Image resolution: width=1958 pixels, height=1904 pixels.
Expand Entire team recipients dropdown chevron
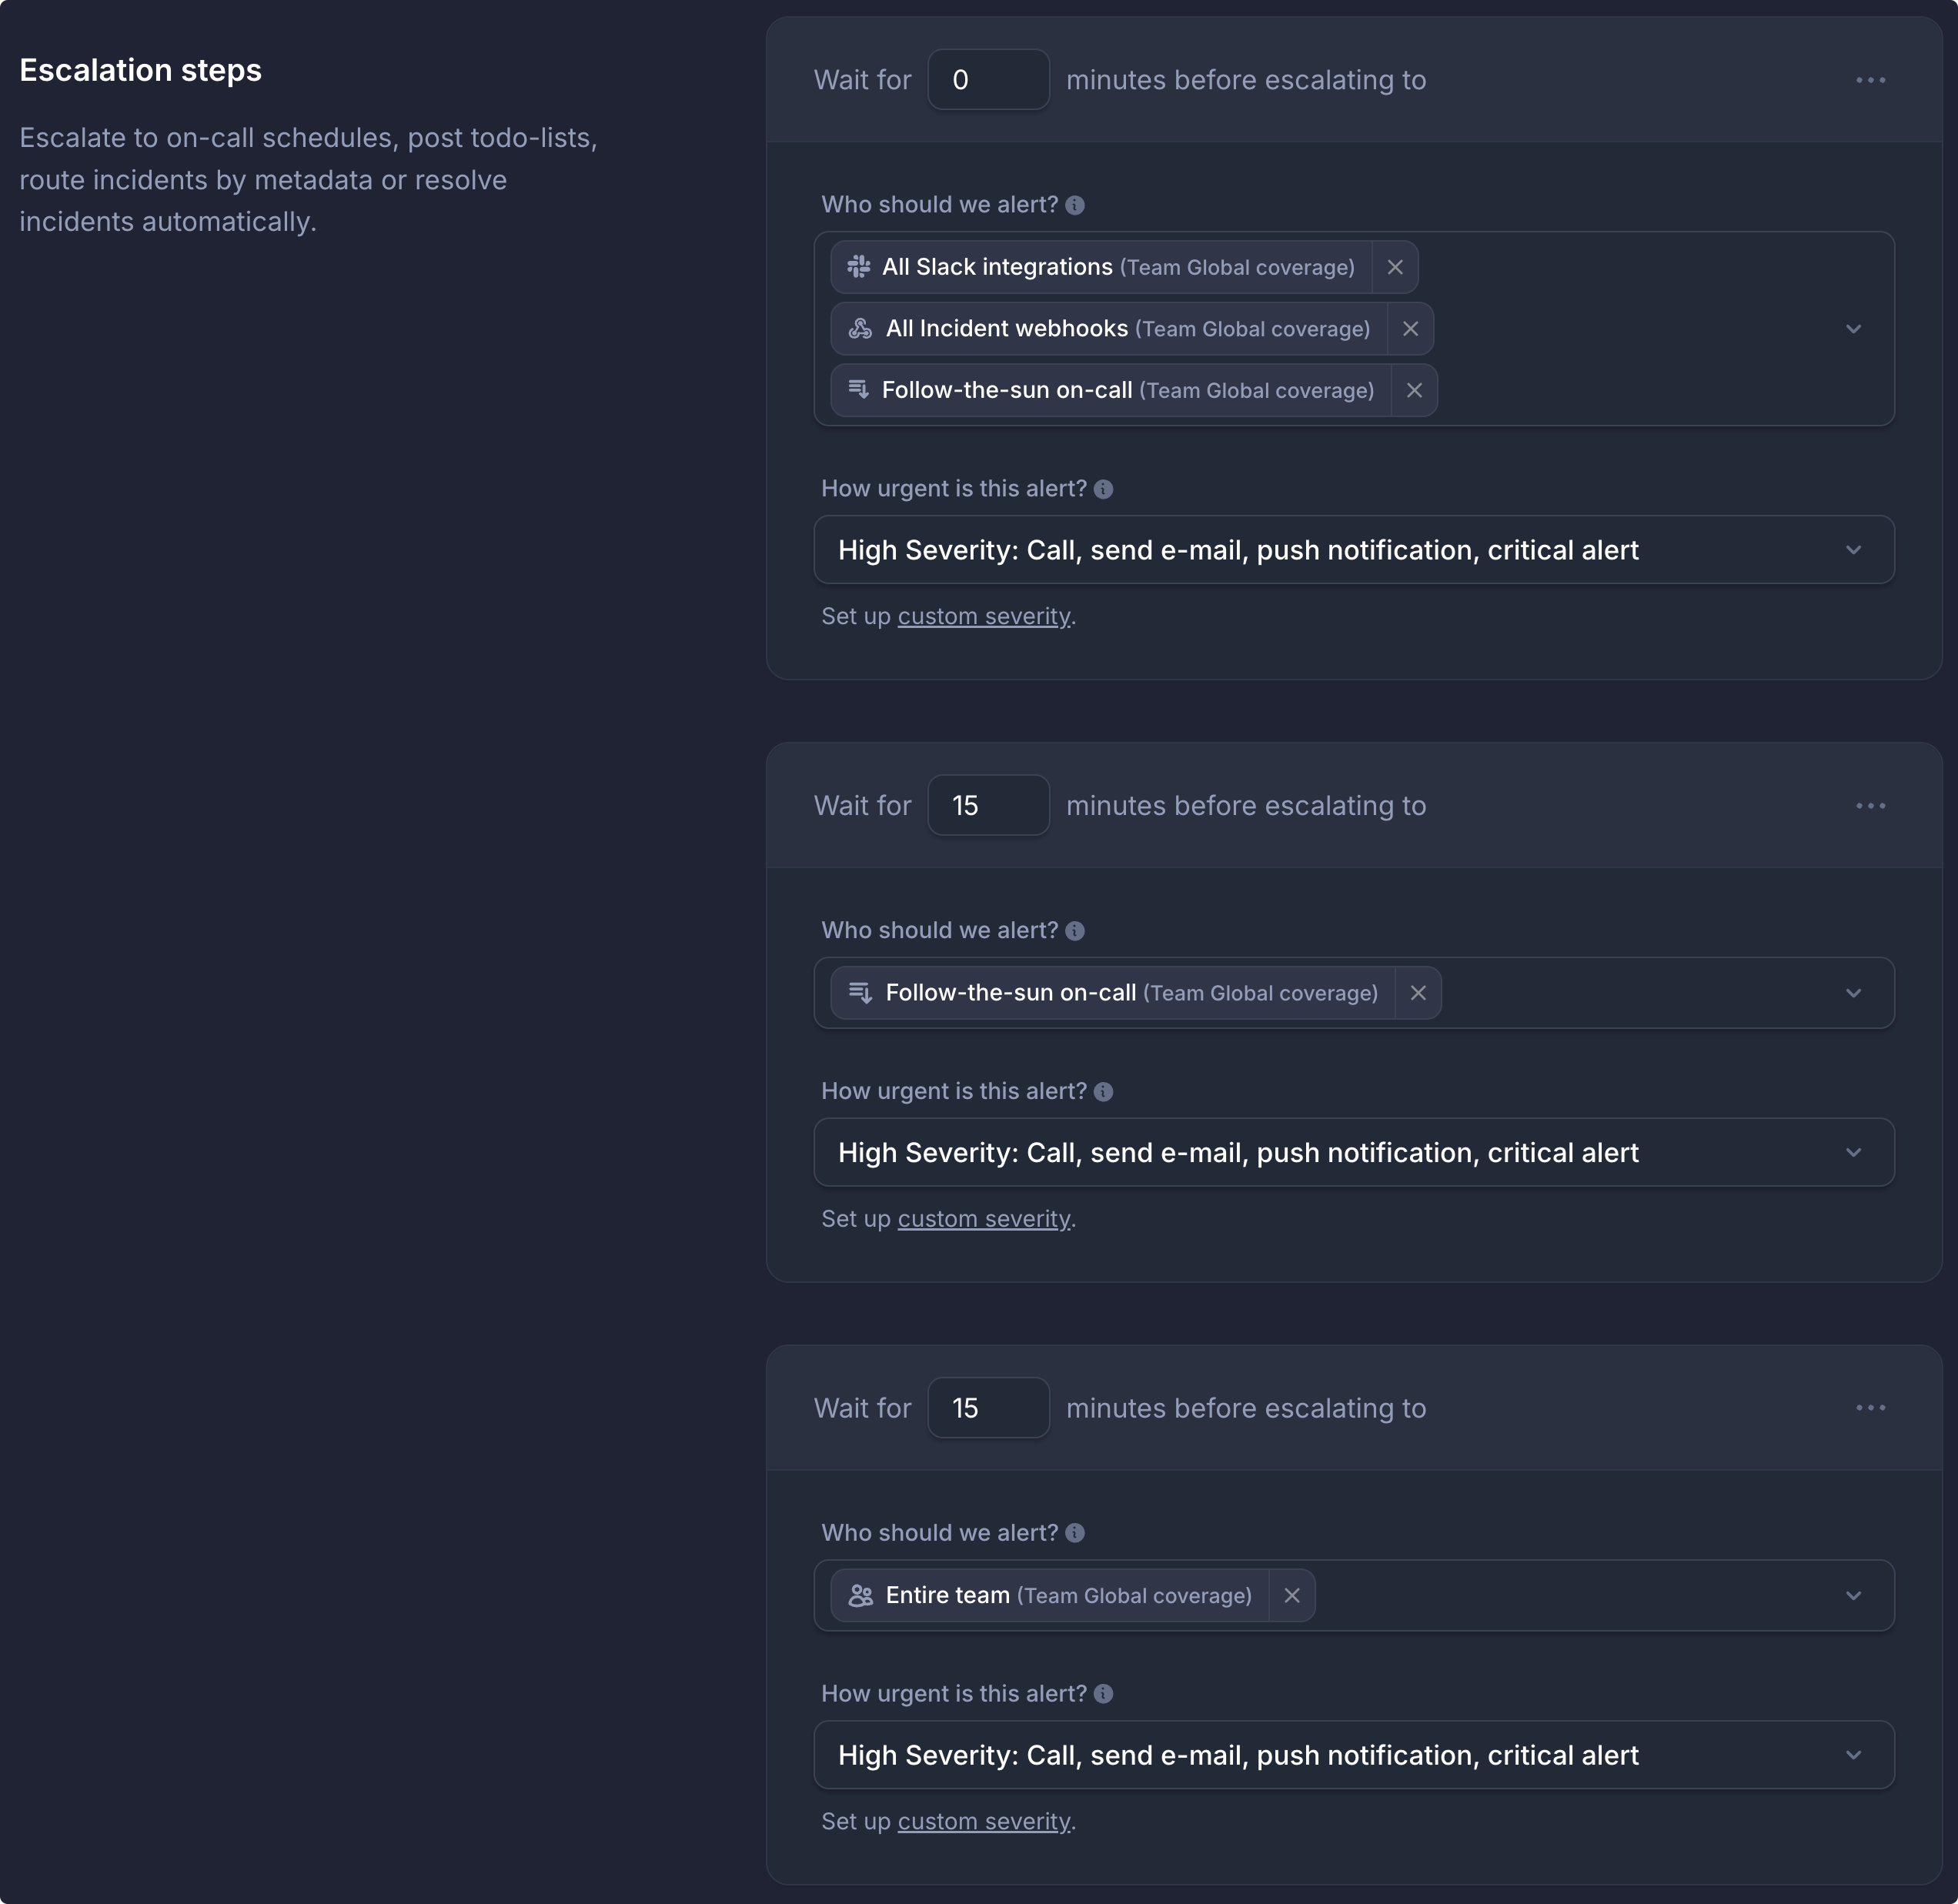point(1853,1595)
